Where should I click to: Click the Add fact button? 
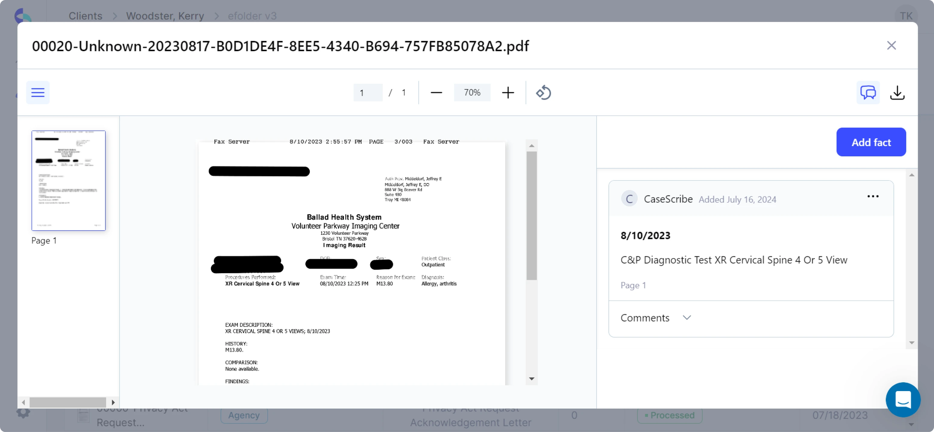pyautogui.click(x=871, y=142)
